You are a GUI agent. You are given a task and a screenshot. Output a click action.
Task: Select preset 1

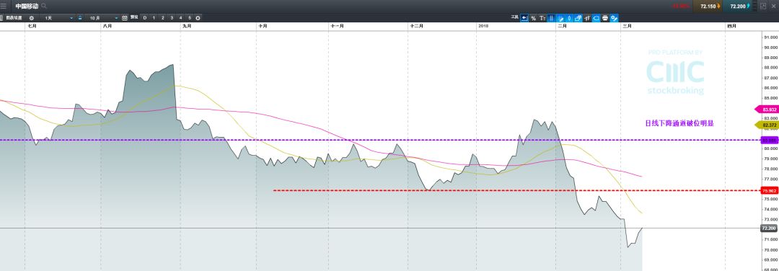154,18
